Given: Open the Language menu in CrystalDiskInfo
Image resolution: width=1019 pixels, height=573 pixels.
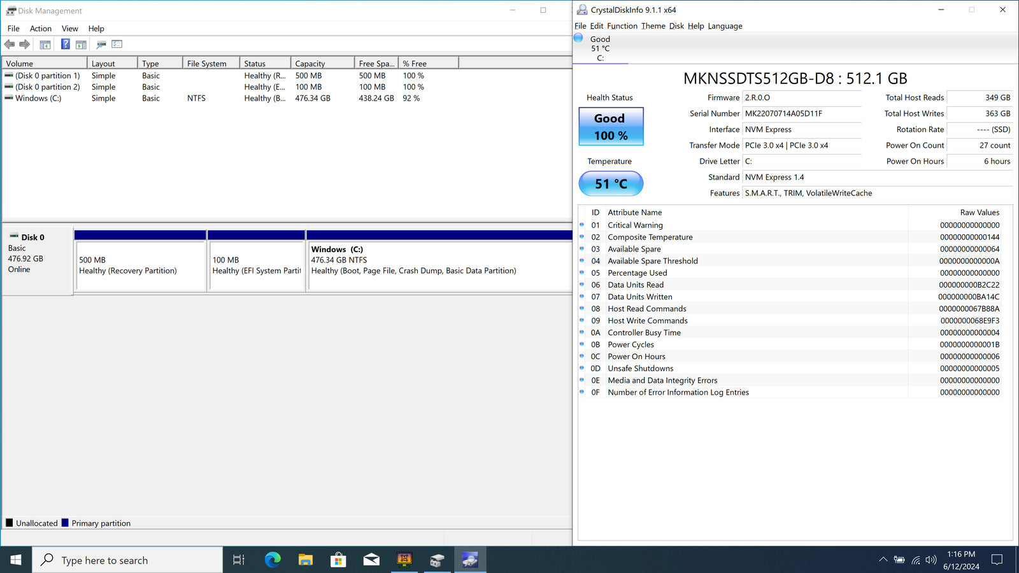Looking at the screenshot, I should pos(725,26).
